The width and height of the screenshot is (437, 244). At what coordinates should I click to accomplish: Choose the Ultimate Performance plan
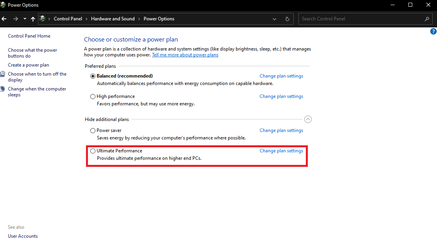click(x=93, y=151)
